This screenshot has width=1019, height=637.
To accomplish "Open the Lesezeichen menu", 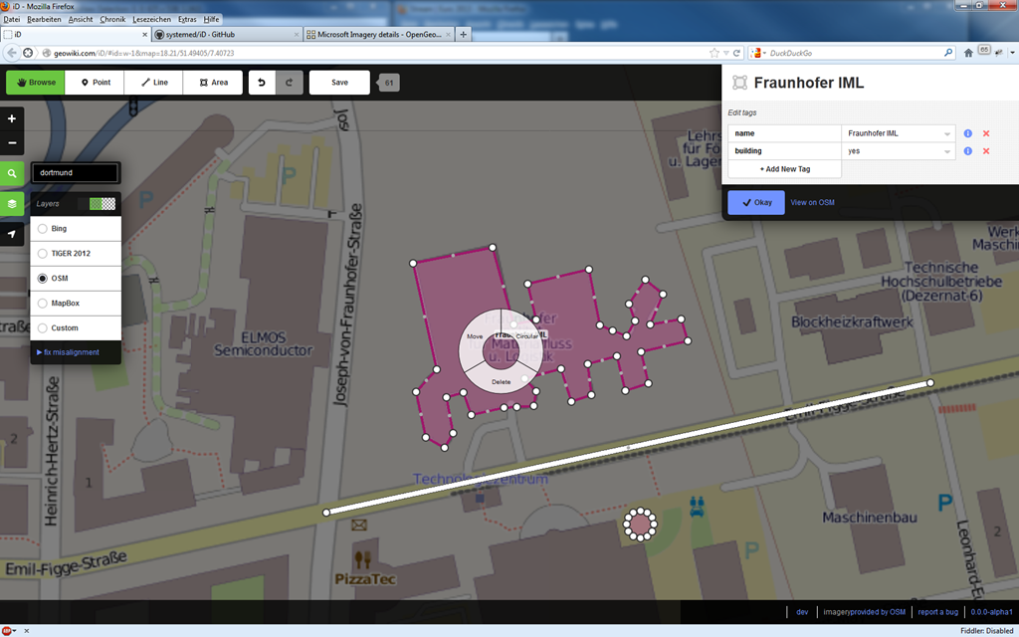I will [152, 20].
